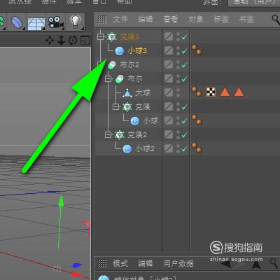Open the floor environment object tool
Image resolution: width=280 pixels, height=280 pixels.
(x=36, y=23)
